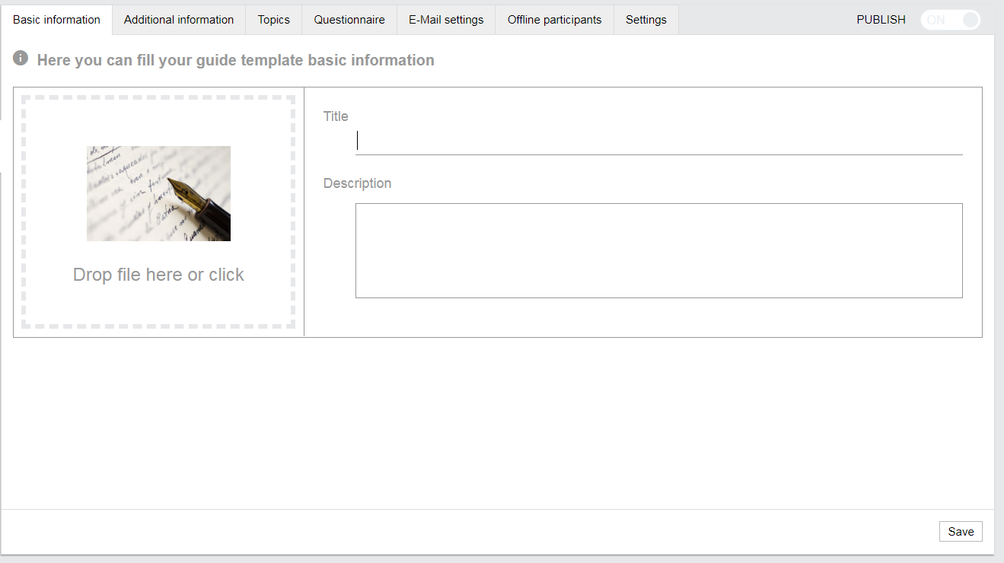Viewport: 1004px width, 563px height.
Task: Click the guide template basic information heading
Action: click(x=236, y=60)
